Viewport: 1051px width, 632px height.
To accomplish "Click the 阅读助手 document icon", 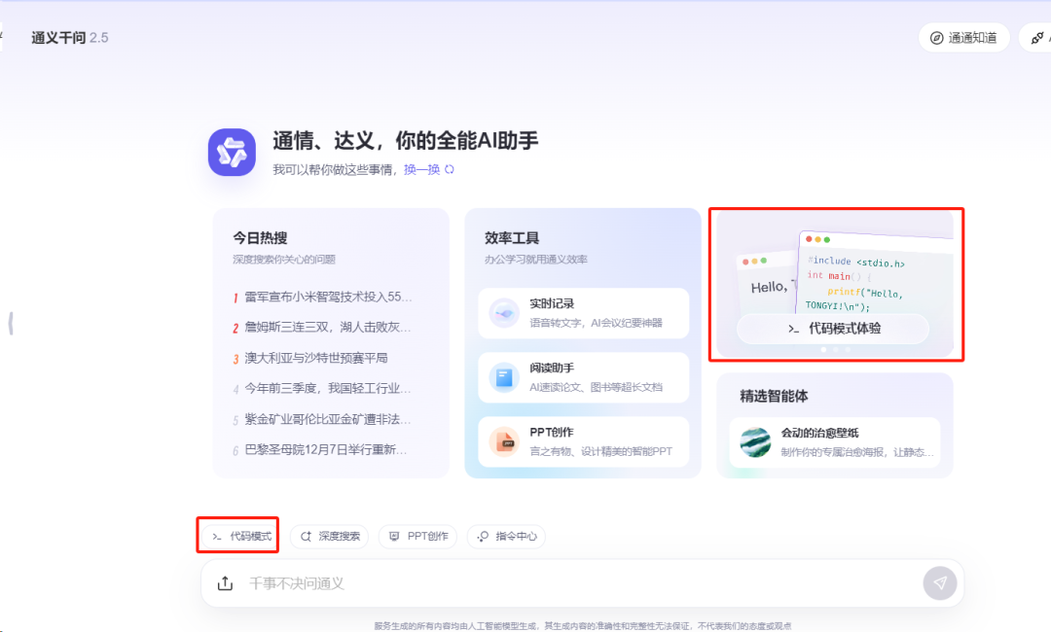I will point(504,377).
